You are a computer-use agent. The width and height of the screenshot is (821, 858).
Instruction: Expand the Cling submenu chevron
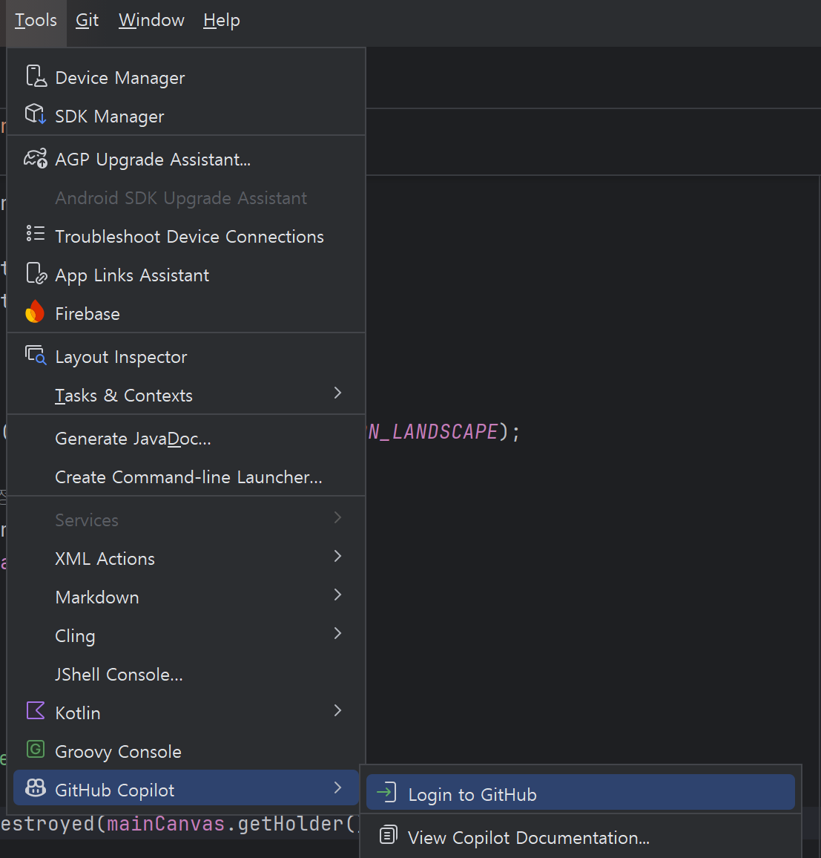(337, 634)
